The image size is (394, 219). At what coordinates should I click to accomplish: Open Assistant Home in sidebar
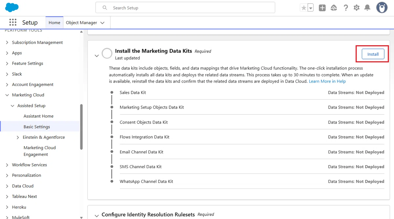[x=38, y=116]
